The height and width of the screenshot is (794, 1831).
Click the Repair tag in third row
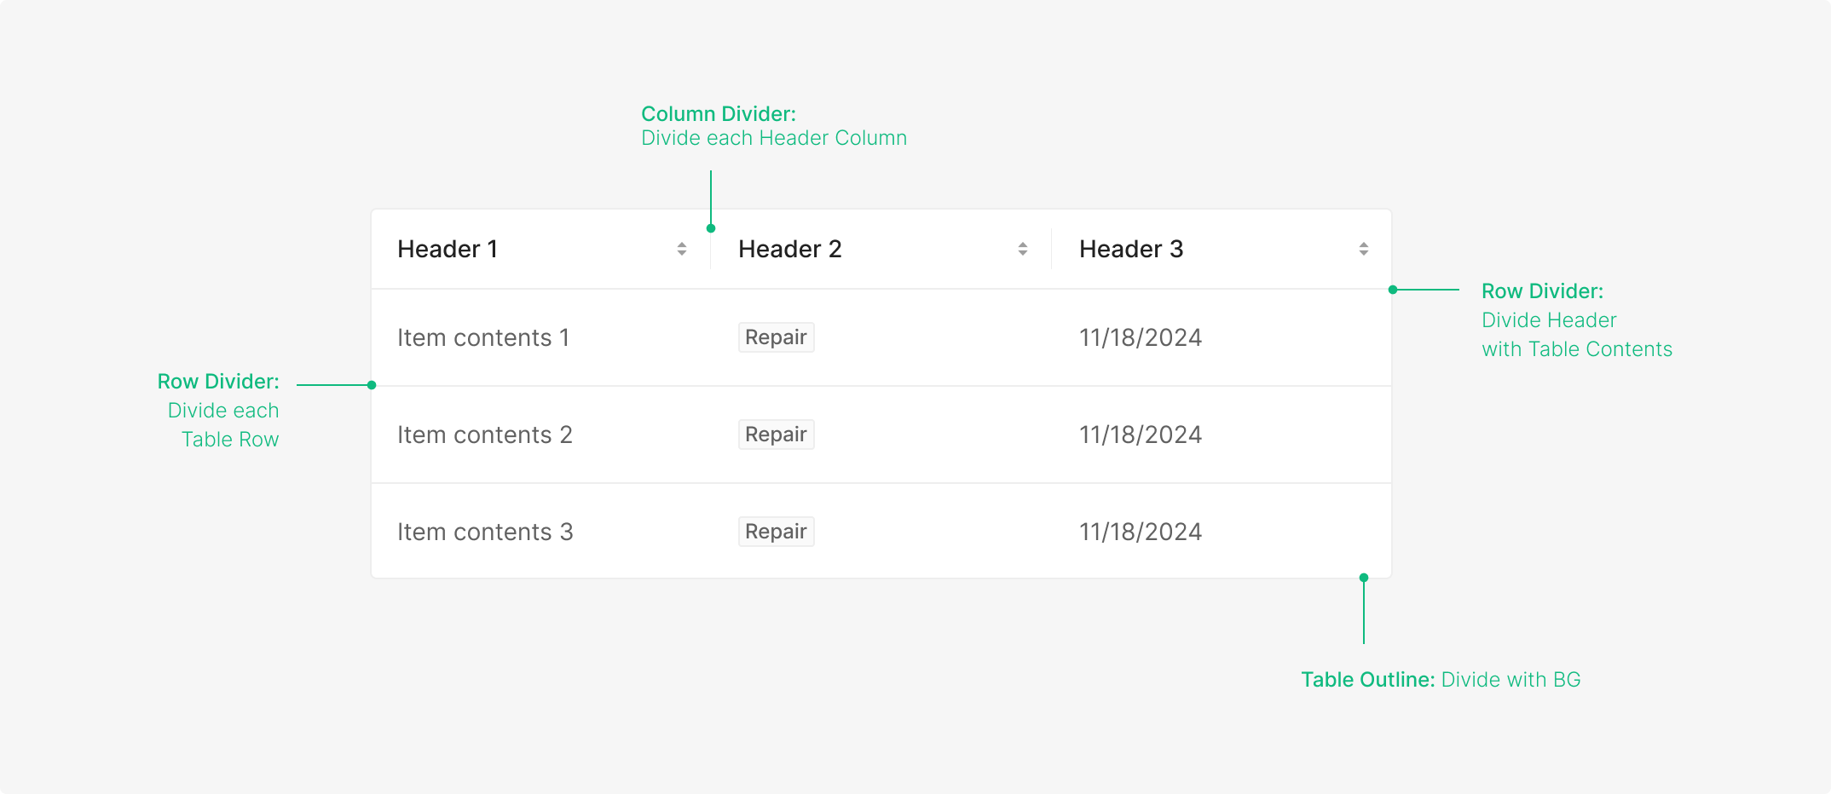(776, 532)
